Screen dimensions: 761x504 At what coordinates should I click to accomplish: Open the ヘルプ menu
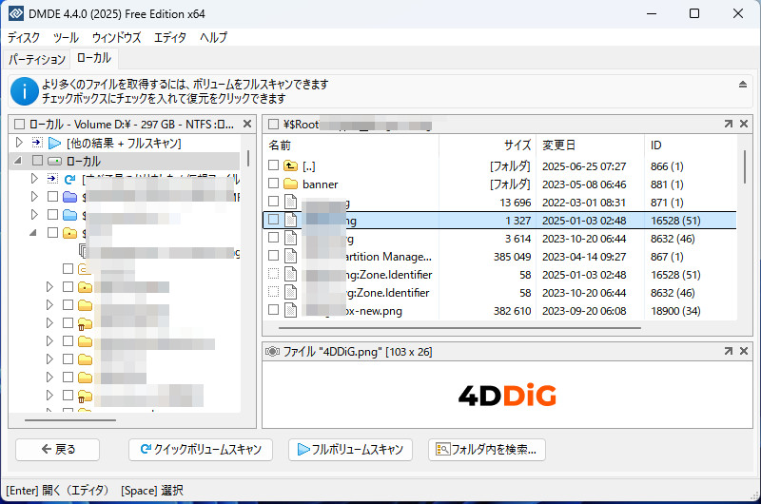tap(213, 37)
